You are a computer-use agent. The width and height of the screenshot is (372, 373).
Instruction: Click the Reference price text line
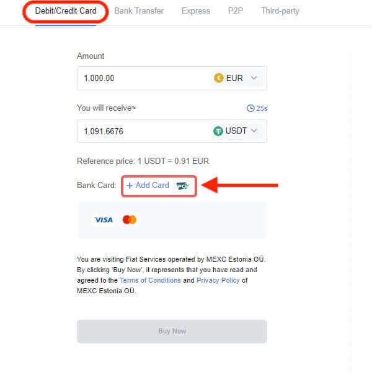pyautogui.click(x=143, y=161)
